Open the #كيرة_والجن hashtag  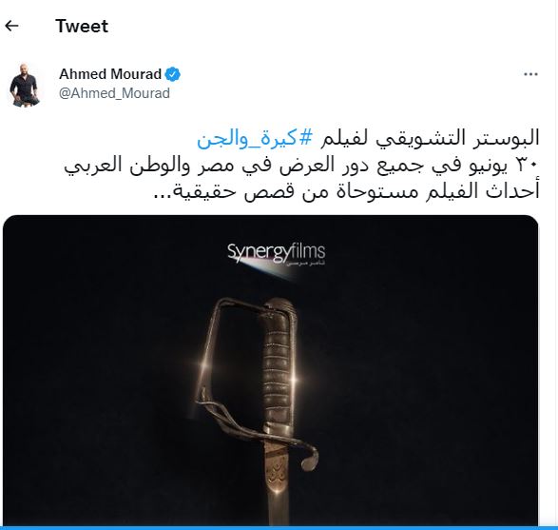tap(255, 138)
